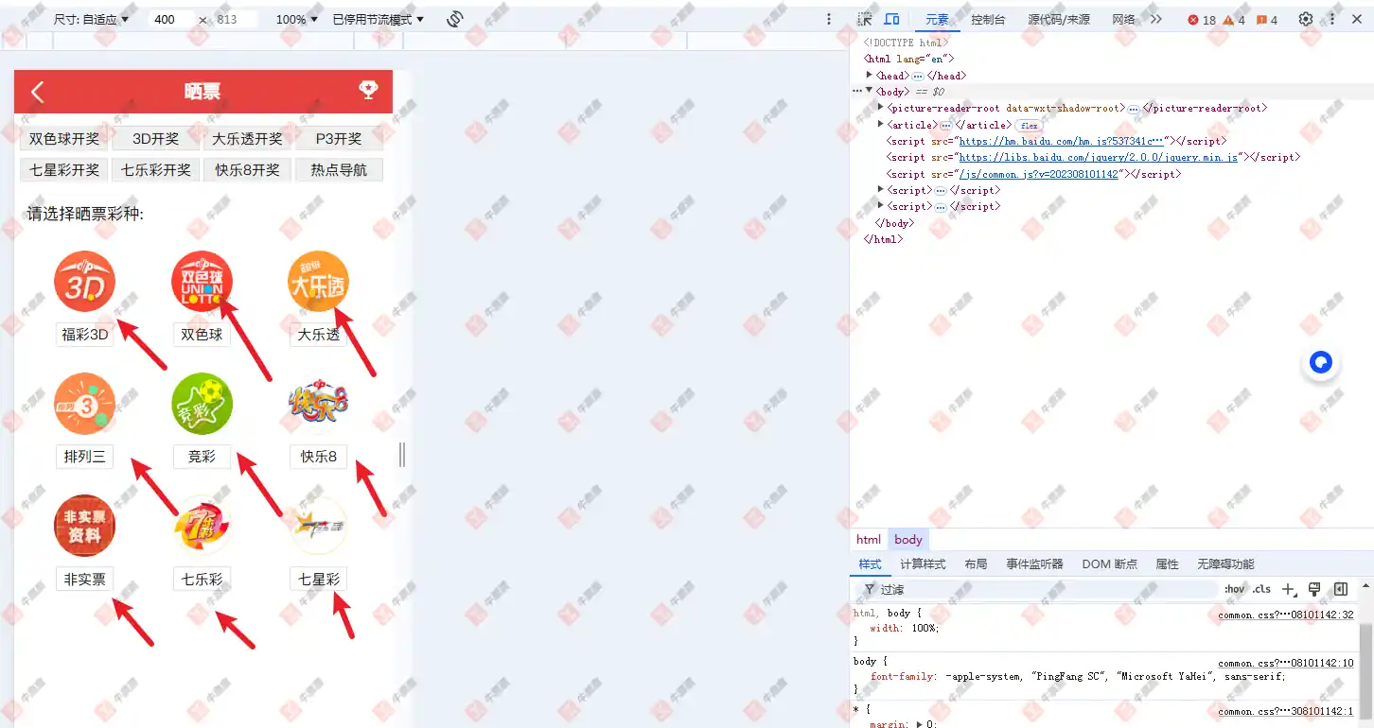Expand the first collapsed script node

(881, 190)
